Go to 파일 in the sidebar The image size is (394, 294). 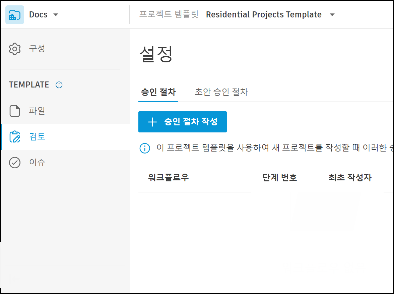37,111
